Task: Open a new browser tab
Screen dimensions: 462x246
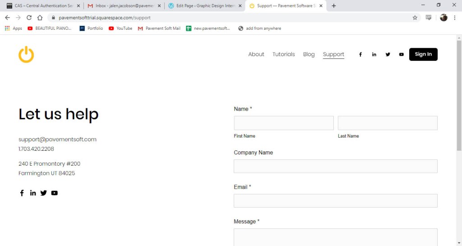Action: click(x=334, y=6)
